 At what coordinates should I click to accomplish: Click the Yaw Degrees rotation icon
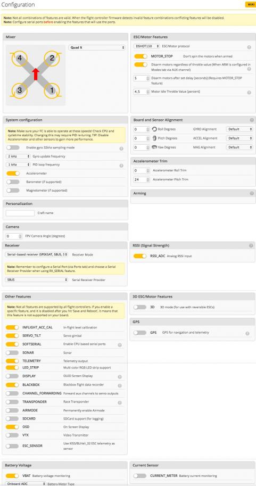tap(155, 147)
